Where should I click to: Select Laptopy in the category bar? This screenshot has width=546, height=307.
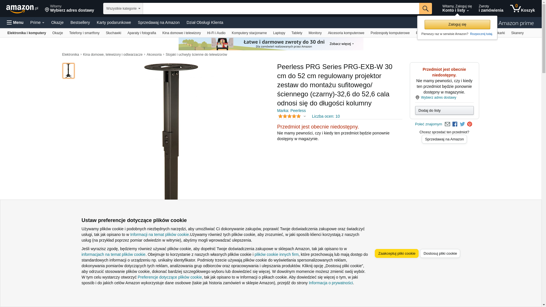pyautogui.click(x=279, y=33)
